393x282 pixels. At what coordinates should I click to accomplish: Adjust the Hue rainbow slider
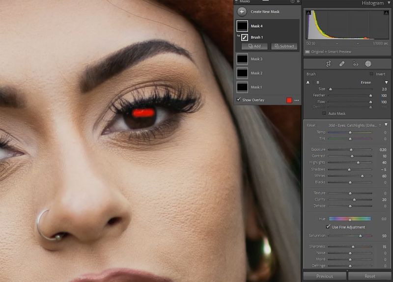click(x=350, y=219)
